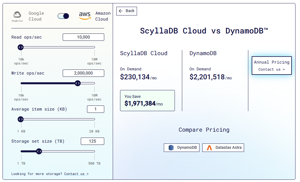Focus the Write ops/sec input field
The width and height of the screenshot is (300, 182).
(x=83, y=73)
